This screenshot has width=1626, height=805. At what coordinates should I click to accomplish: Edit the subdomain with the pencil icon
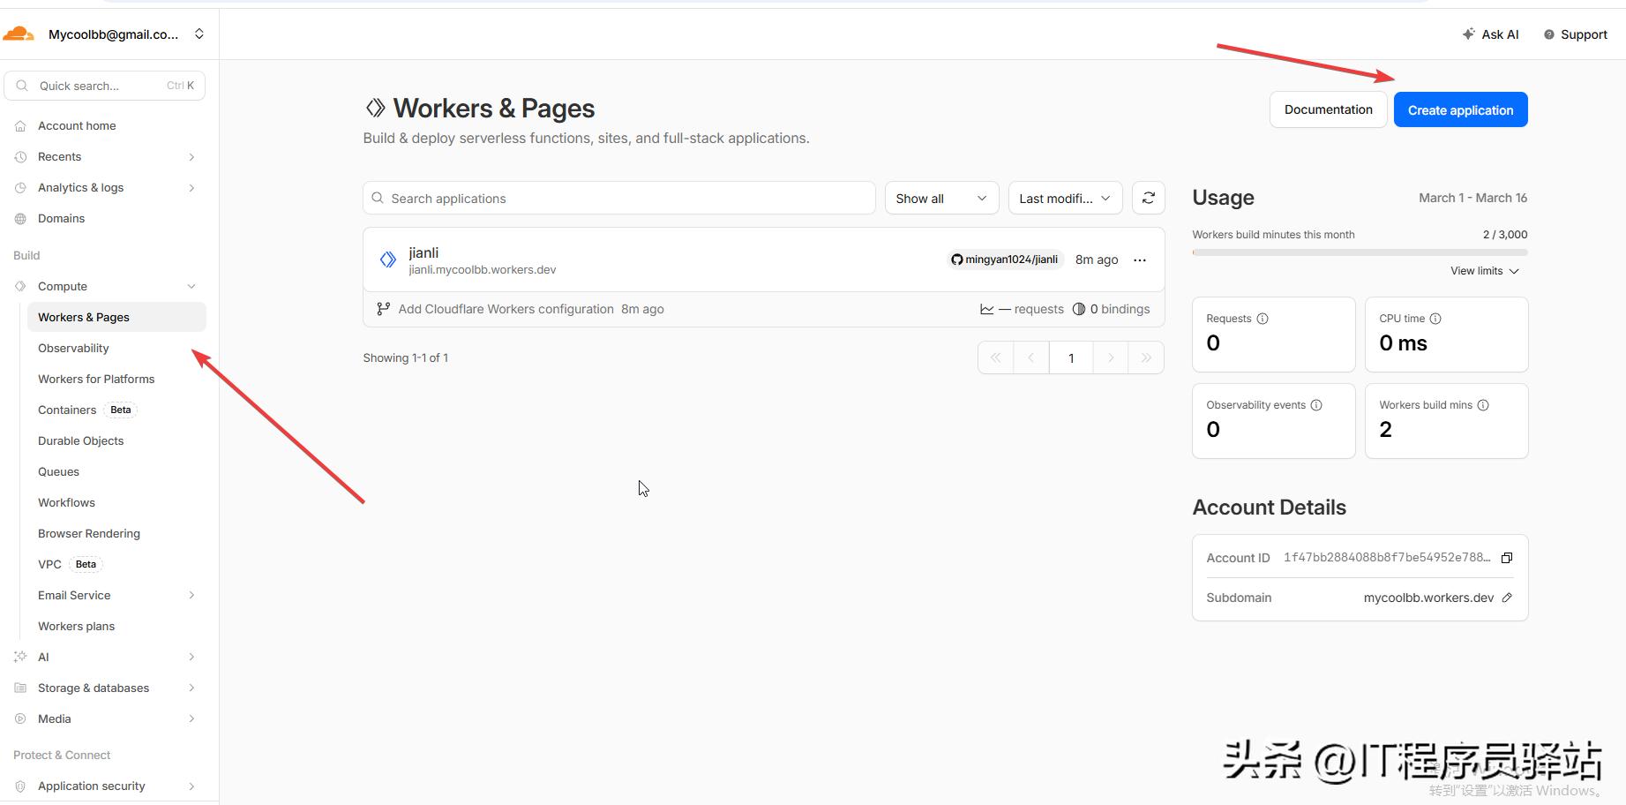coord(1507,598)
